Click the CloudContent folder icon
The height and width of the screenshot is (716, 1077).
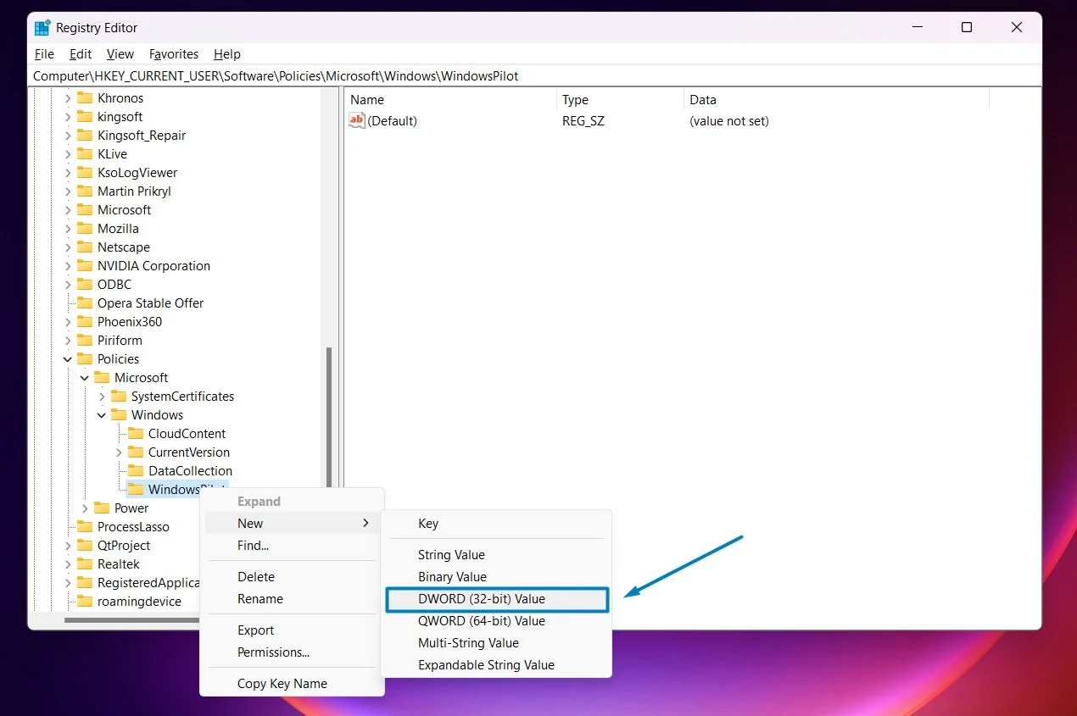click(136, 433)
